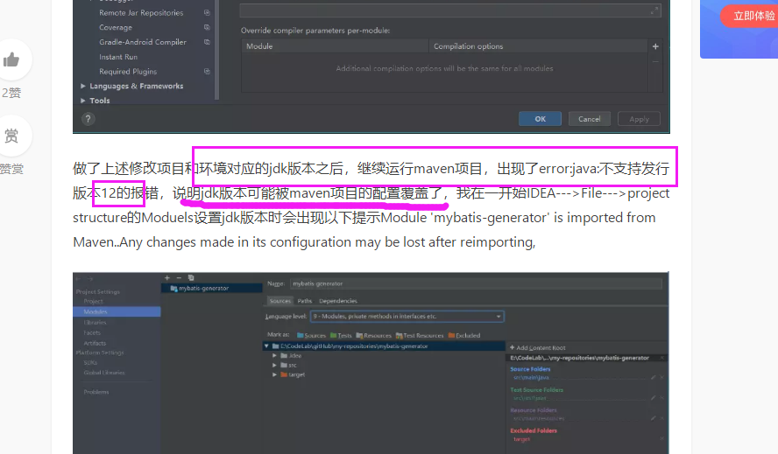Select the mybatis-generator module entry
This screenshot has height=454, width=778.
click(211, 288)
